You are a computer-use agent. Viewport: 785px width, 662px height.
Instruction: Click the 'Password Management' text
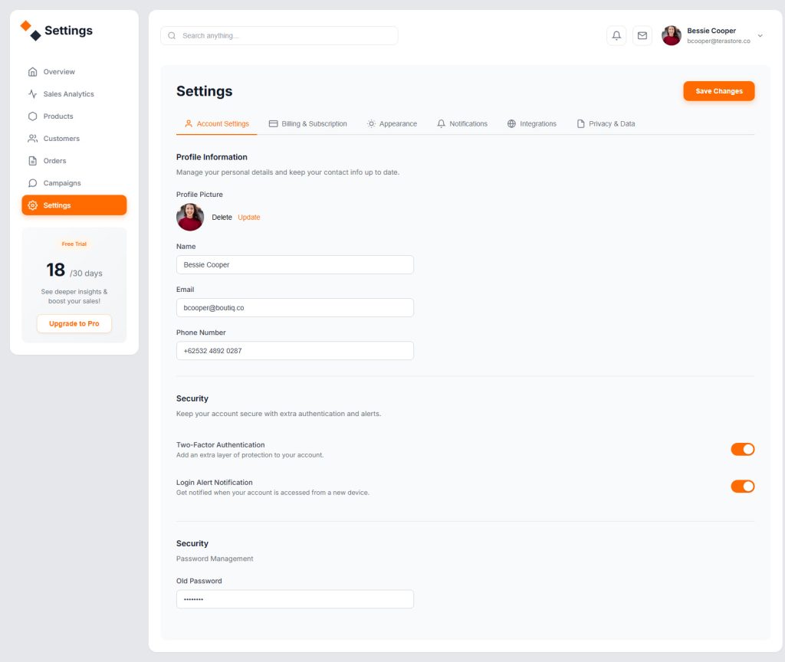point(215,559)
